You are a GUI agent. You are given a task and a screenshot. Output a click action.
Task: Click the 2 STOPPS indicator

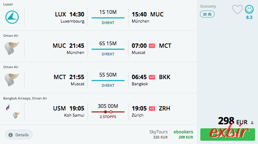click(x=108, y=117)
